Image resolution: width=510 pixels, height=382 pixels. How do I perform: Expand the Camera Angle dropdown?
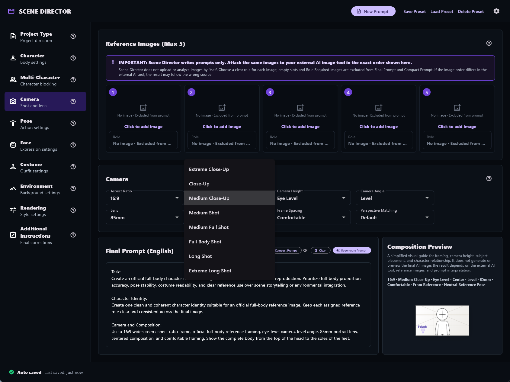[x=395, y=198]
